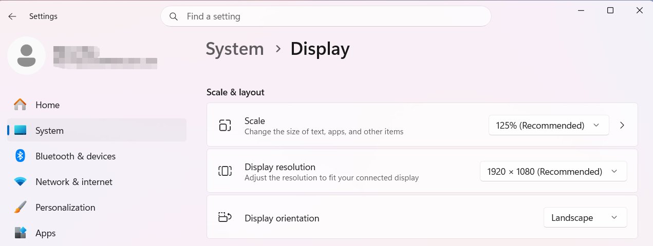Click the Apps sidebar icon

tap(20, 233)
